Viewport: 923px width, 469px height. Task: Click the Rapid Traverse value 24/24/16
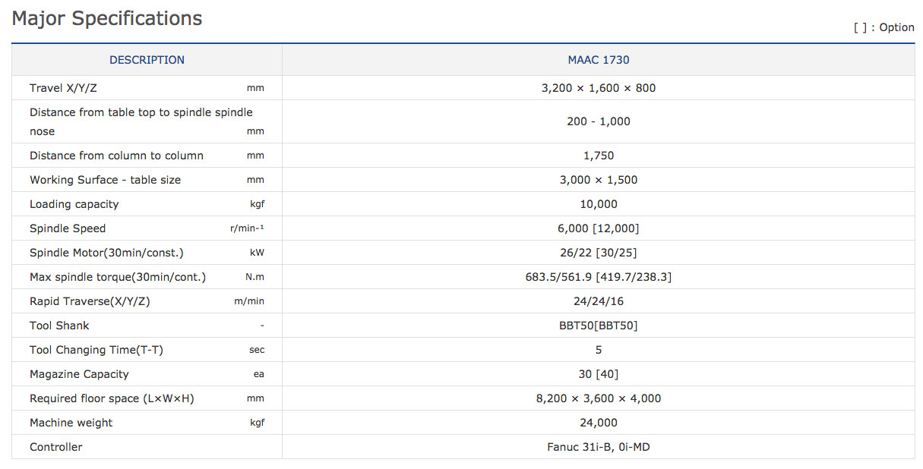(x=598, y=301)
